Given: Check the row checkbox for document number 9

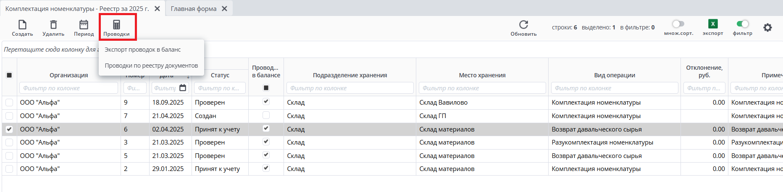Looking at the screenshot, I should pyautogui.click(x=9, y=103).
